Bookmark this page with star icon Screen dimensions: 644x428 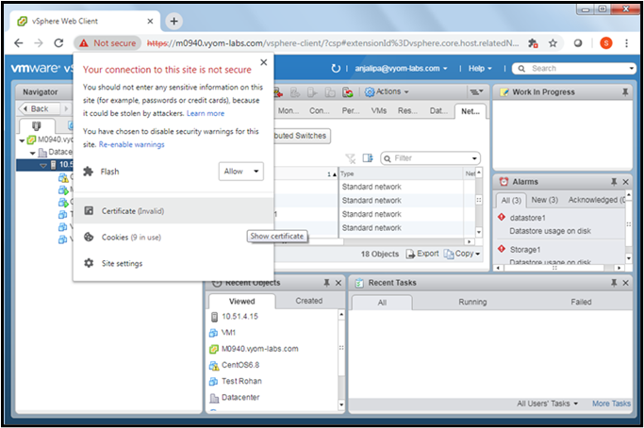coord(553,43)
